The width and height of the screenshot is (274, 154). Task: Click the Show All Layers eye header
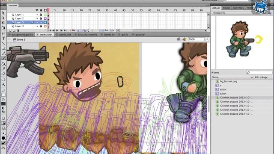click(x=37, y=10)
